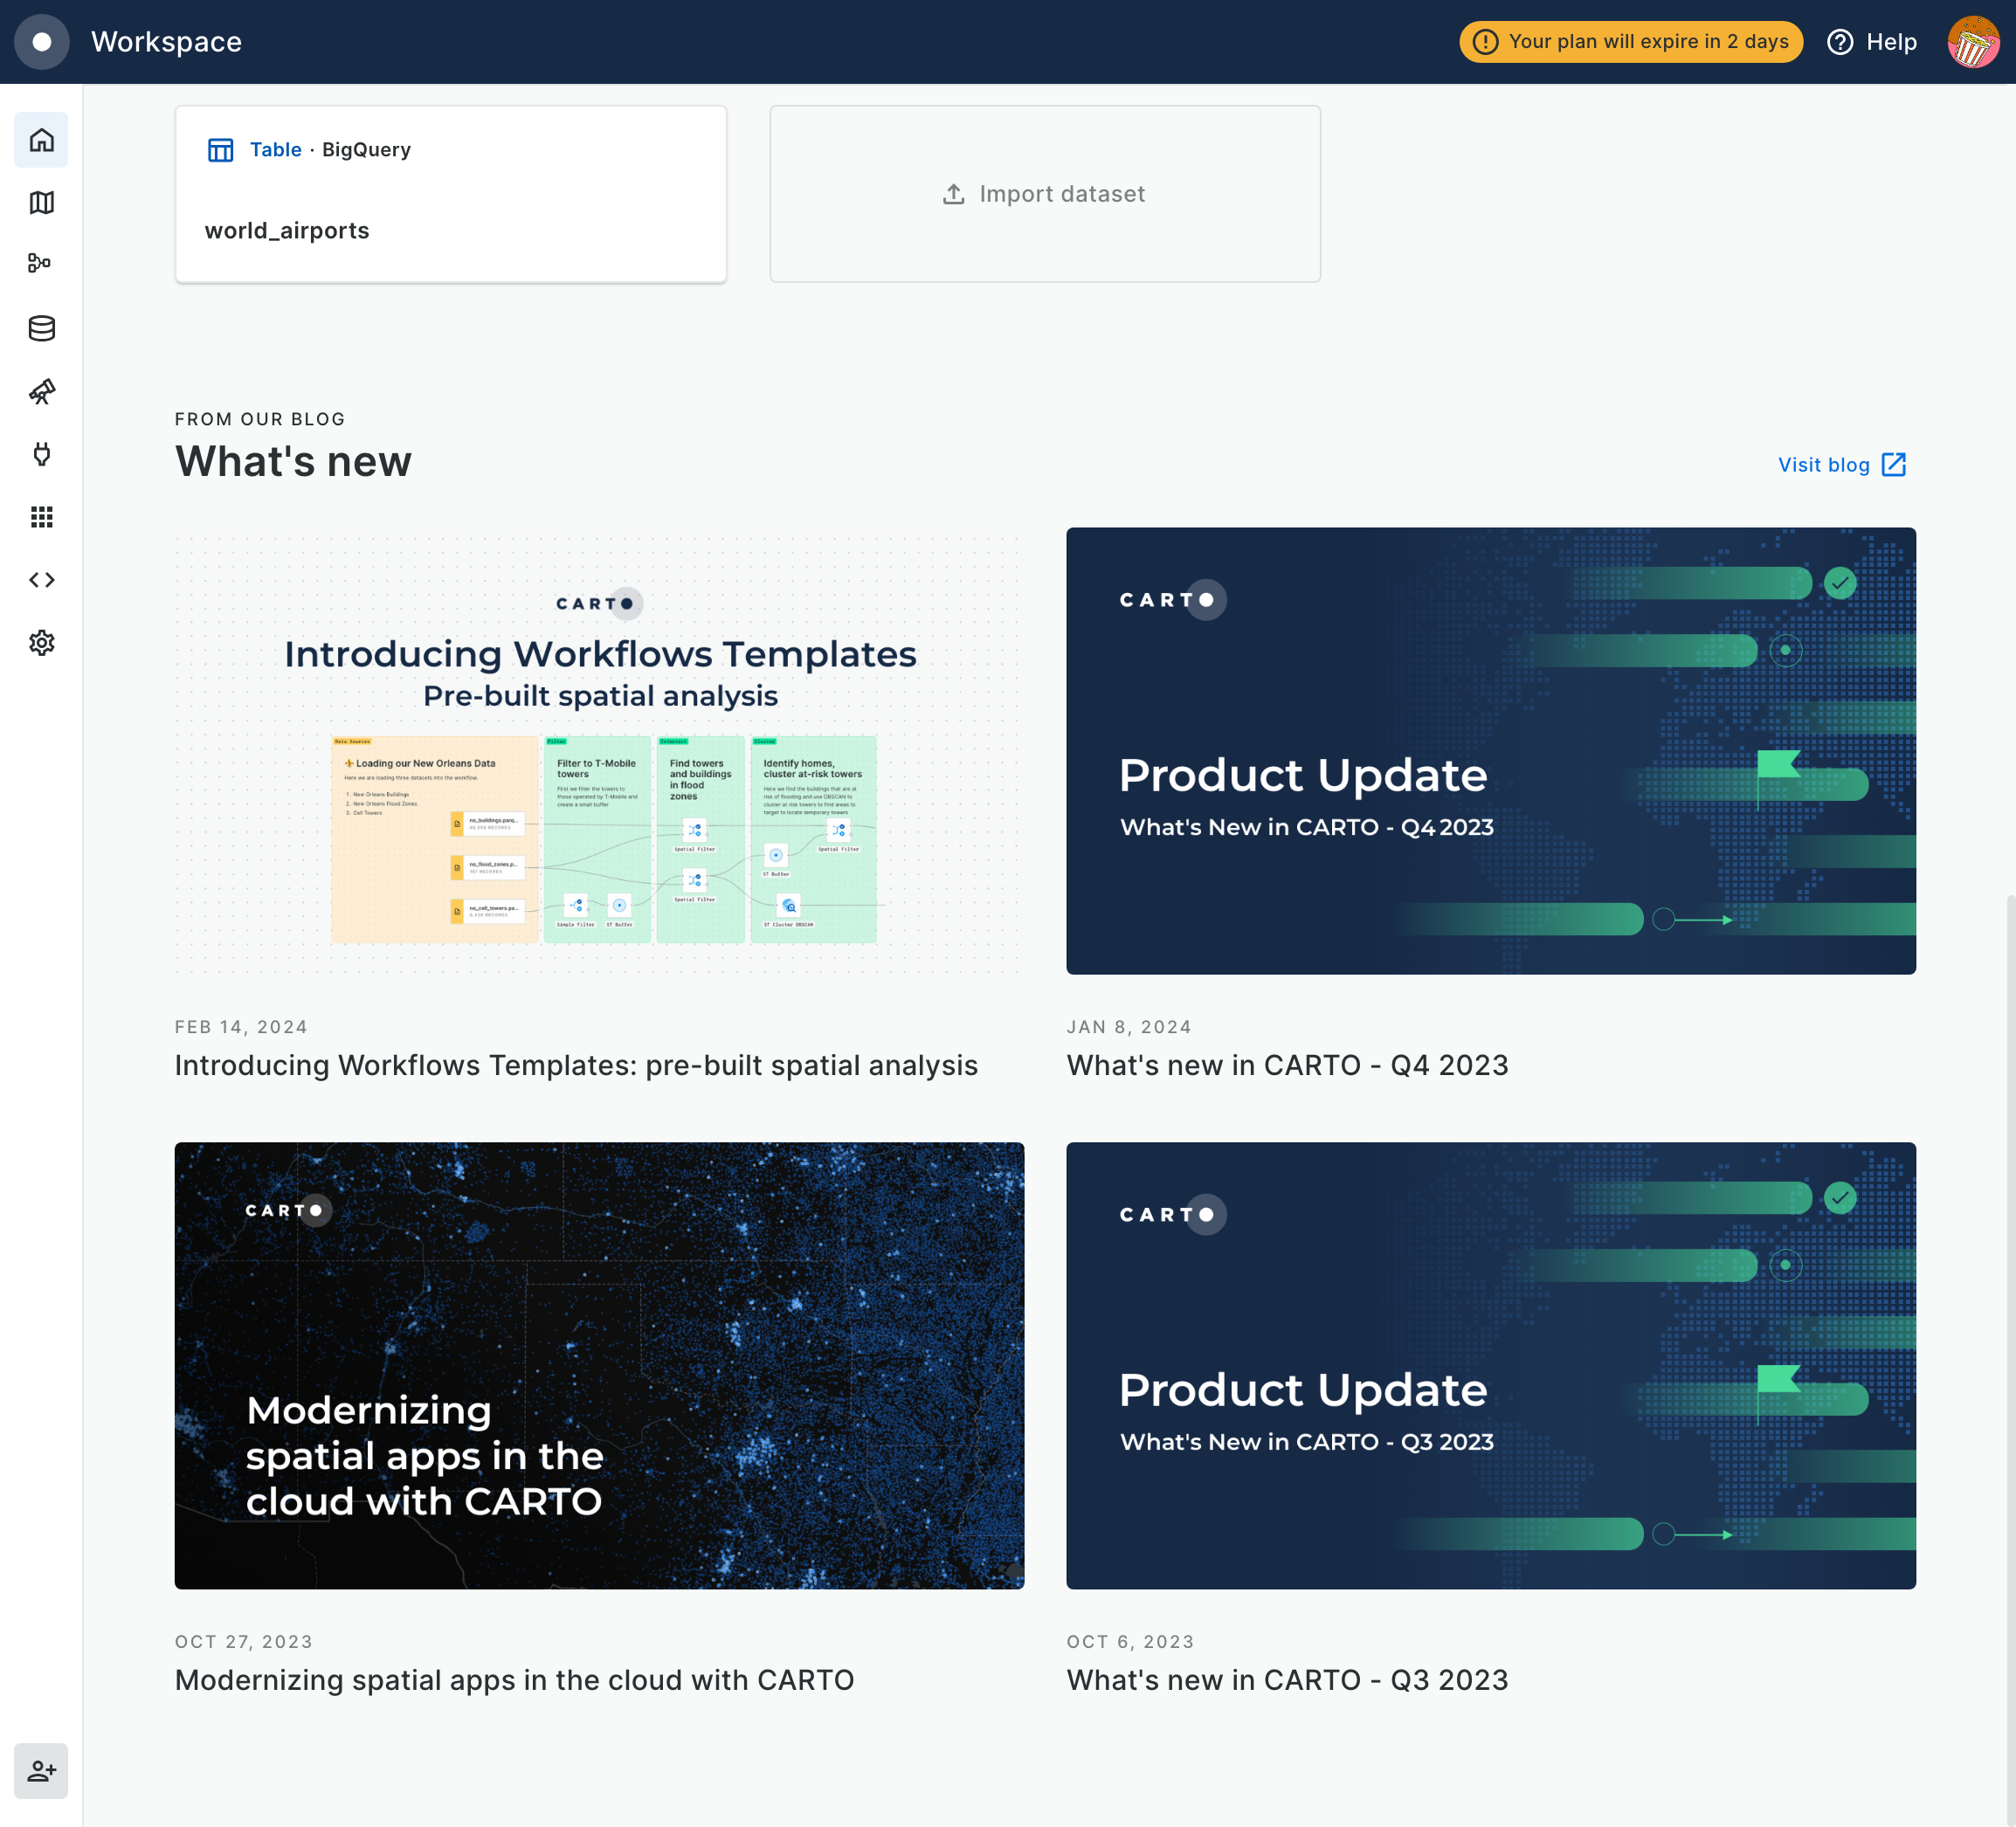Viewport: 2016px width, 1827px height.
Task: Open the user avatar menu
Action: pos(1972,42)
